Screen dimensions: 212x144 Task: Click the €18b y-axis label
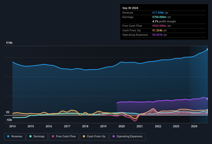point(9,43)
